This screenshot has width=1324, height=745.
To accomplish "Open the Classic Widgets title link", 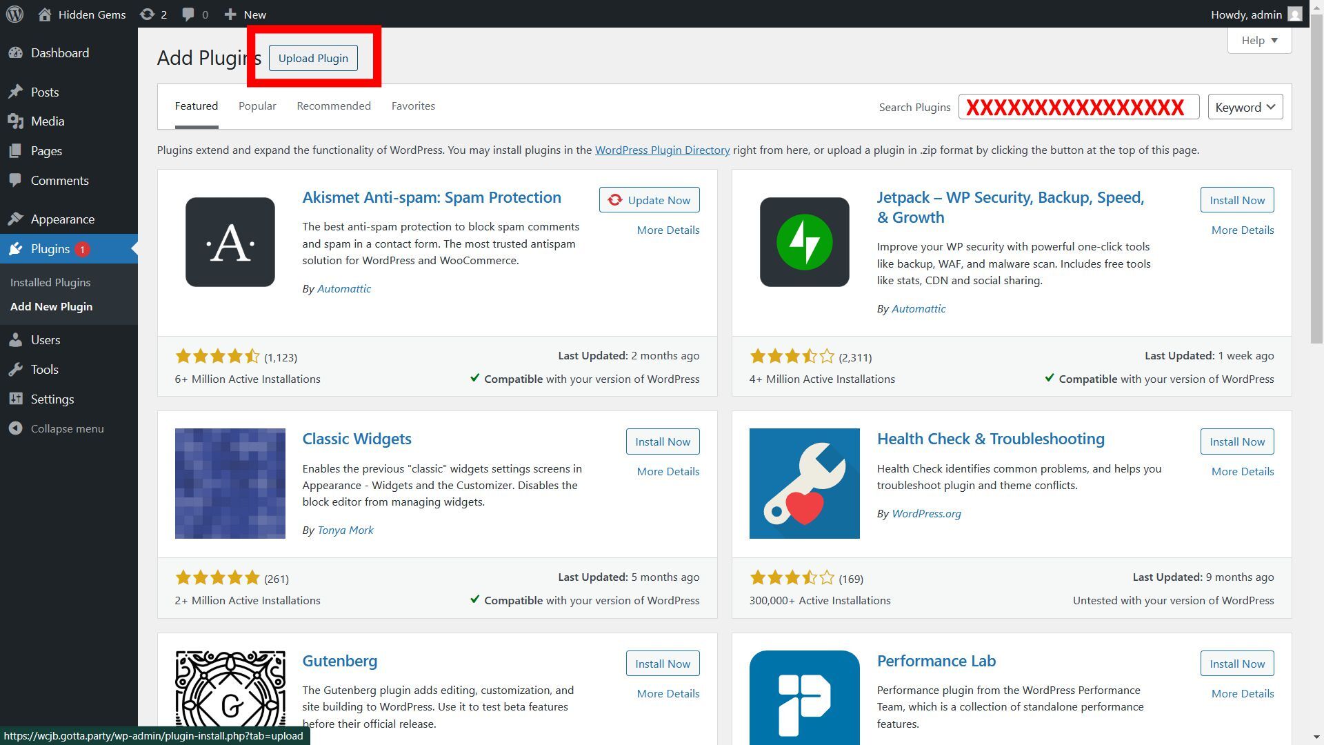I will tap(357, 439).
